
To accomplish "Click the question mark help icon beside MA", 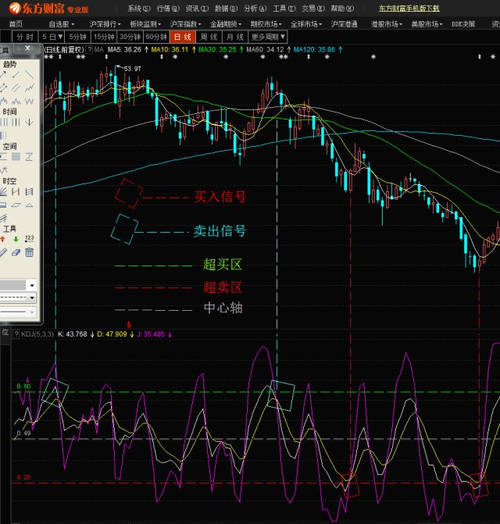I will 88,49.
